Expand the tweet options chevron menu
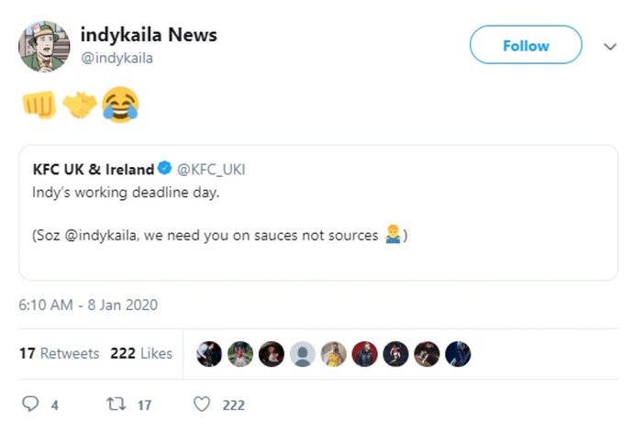This screenshot has width=633, height=433. point(610,47)
